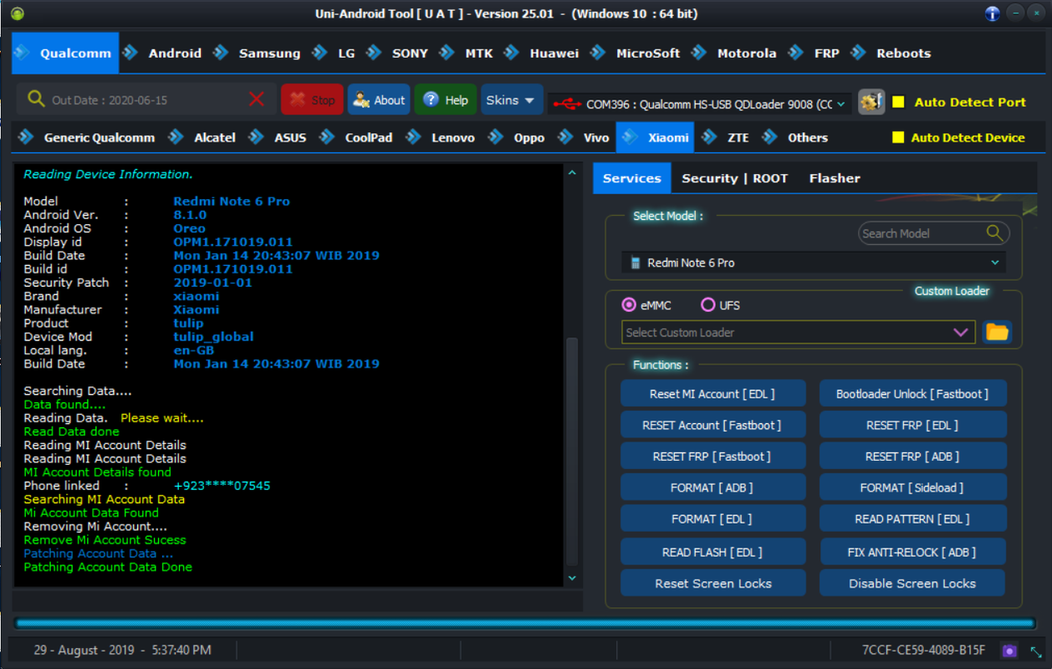
Task: Click the arrow icon before Alcatel tab
Action: tap(176, 137)
